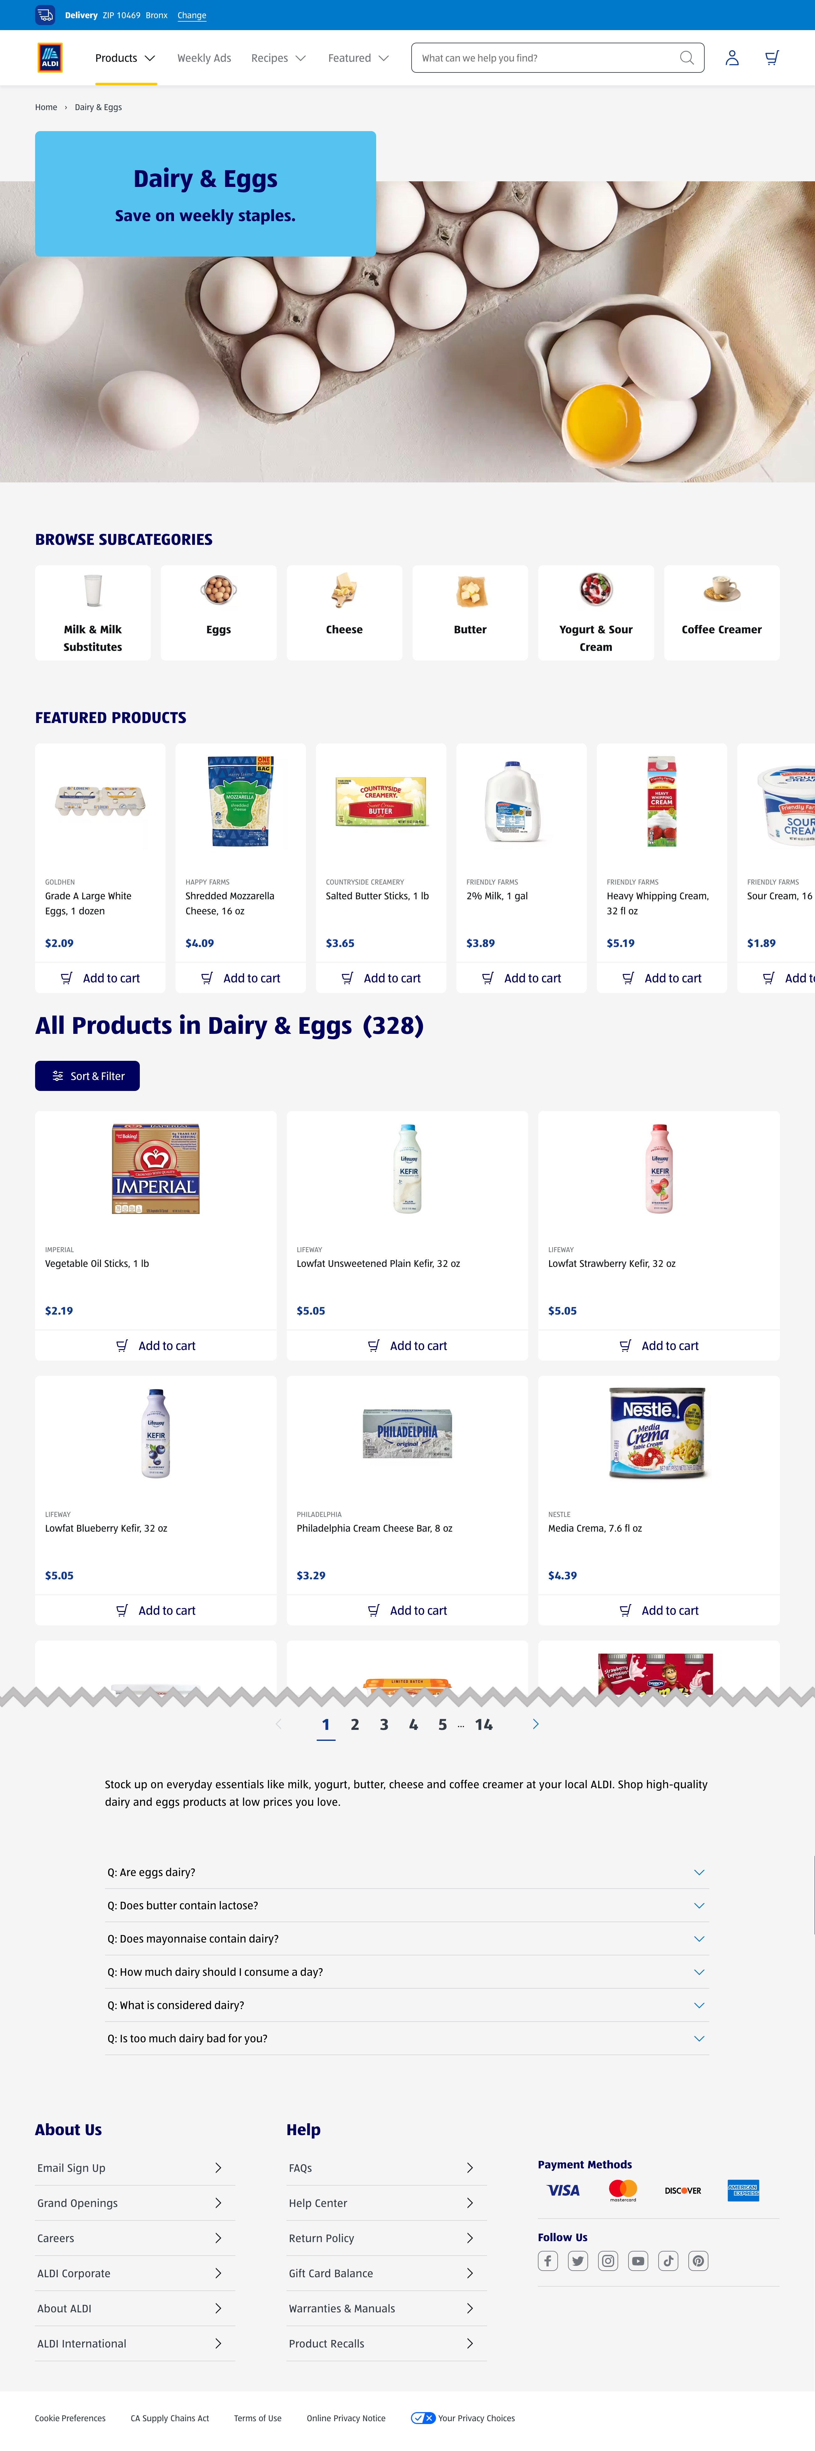Expand "Are eggs dairy?" question
Viewport: 815px width, 2451px height.
point(407,1872)
